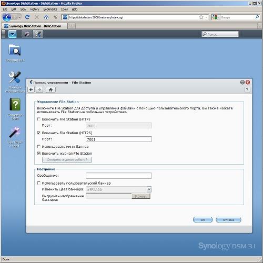Image resolution: width=263 pixels, height=263 pixels.
Task: Click the Control Panel home button
Action: [50, 90]
